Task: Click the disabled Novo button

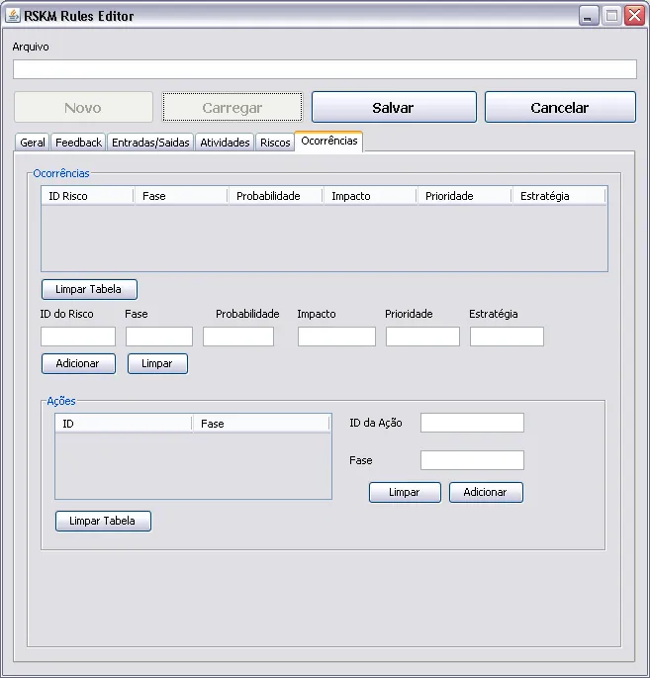Action: coord(83,107)
